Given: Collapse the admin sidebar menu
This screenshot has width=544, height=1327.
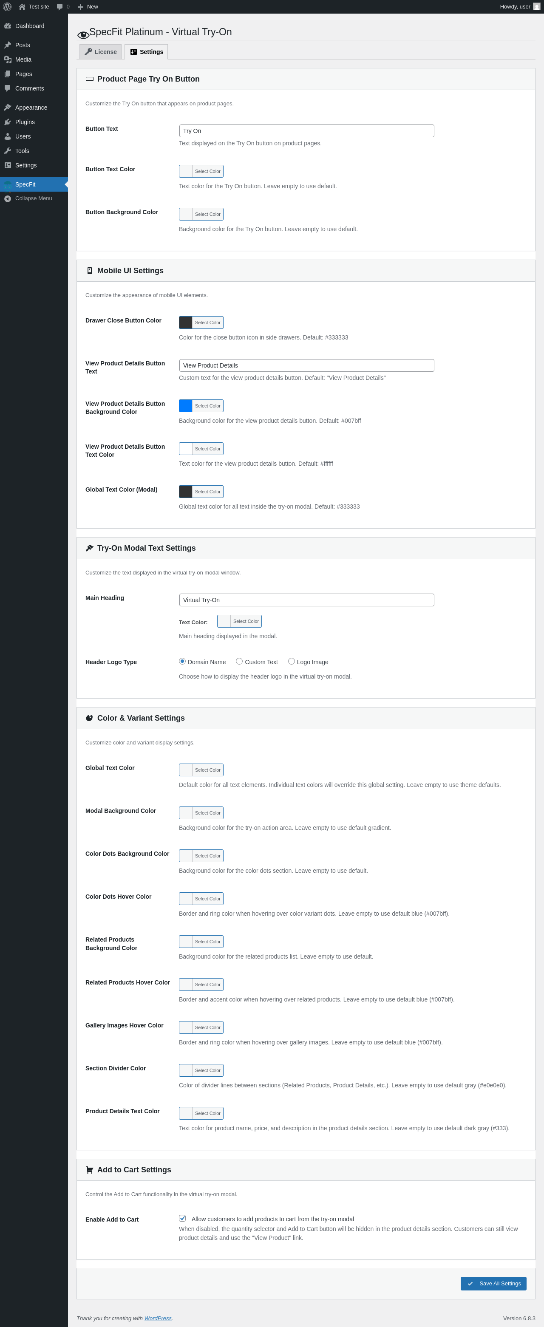Looking at the screenshot, I should (x=33, y=198).
